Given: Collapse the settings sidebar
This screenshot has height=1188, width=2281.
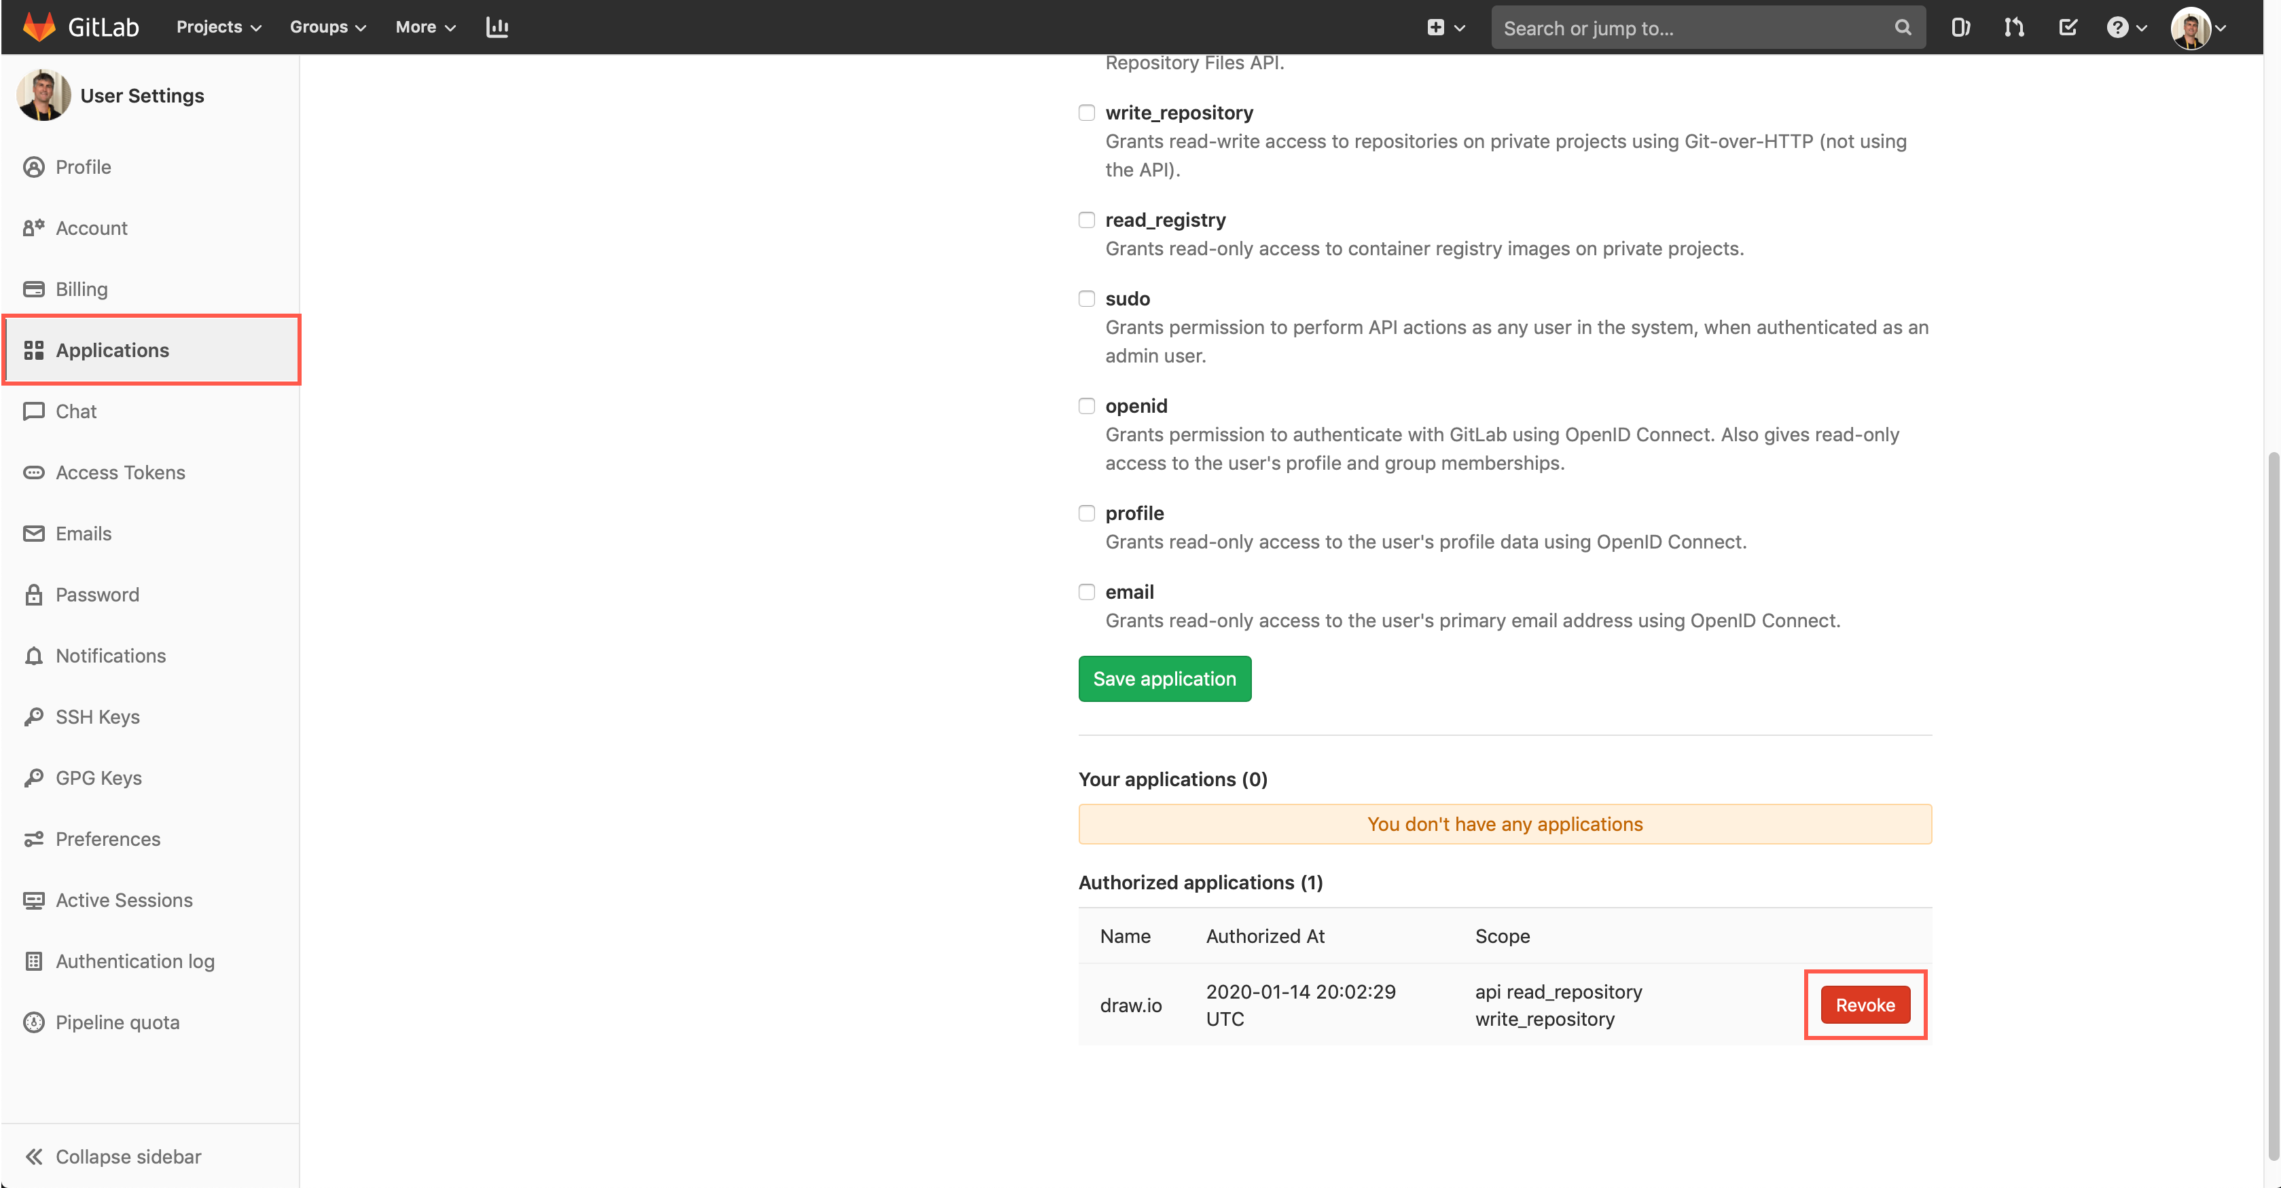Looking at the screenshot, I should tap(128, 1156).
